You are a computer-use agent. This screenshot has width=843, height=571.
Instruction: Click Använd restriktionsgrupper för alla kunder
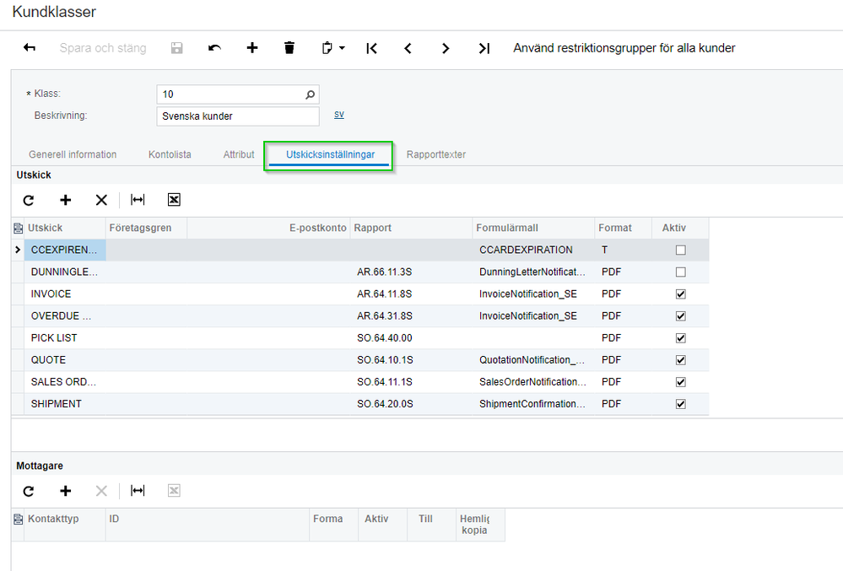tap(624, 48)
